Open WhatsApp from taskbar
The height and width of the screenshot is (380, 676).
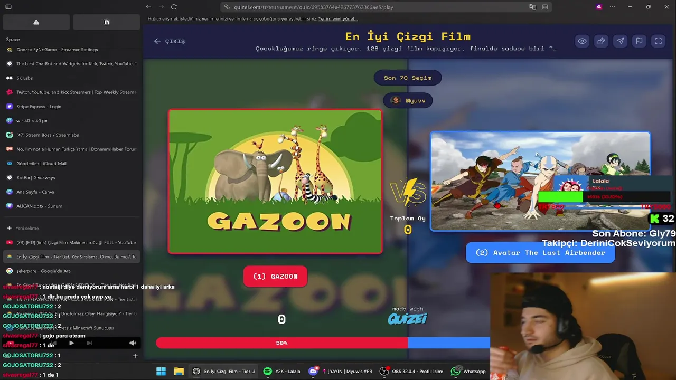point(468,371)
